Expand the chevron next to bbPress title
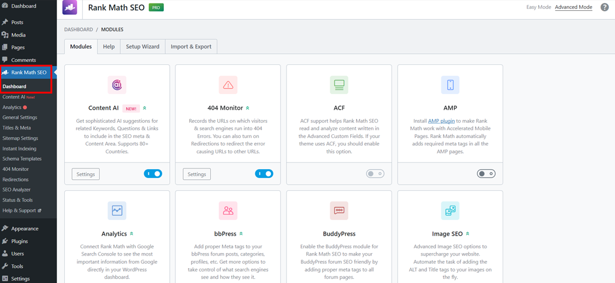Screen dimensions: 615x283 (x=241, y=234)
